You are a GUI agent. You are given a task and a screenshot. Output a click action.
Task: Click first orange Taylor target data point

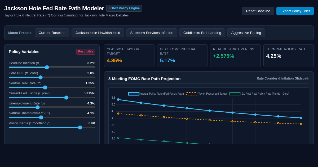click(x=118, y=113)
